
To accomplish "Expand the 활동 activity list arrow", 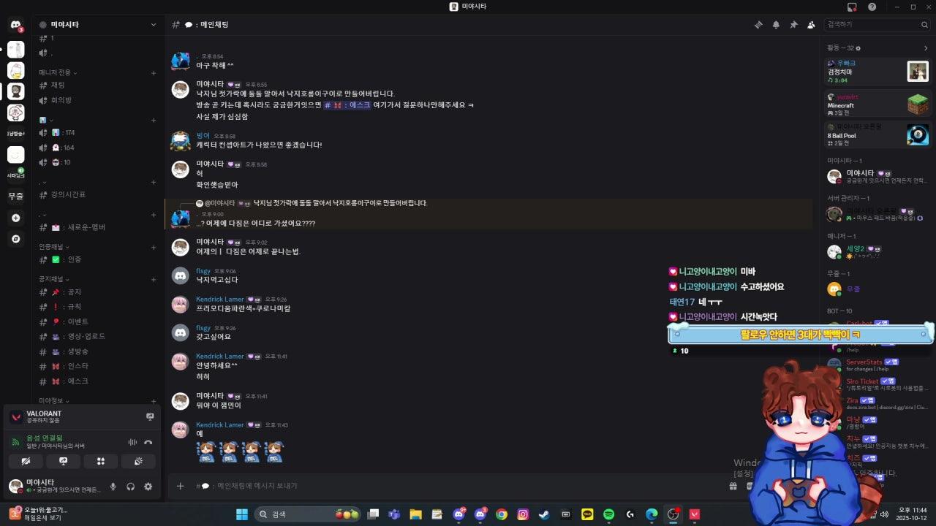I will click(x=926, y=48).
